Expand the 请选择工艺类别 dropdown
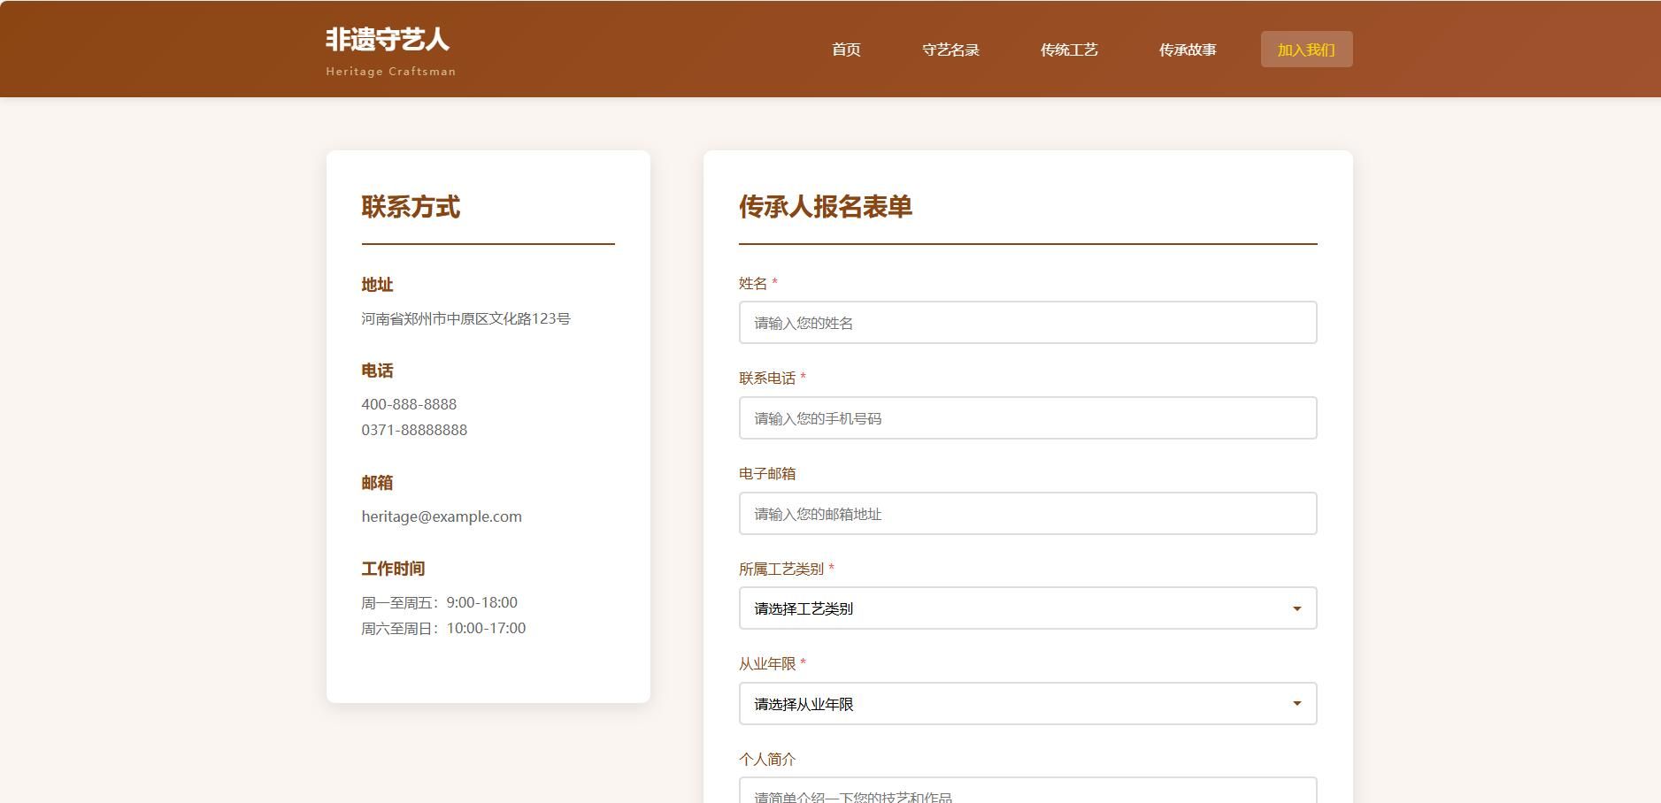Image resolution: width=1661 pixels, height=803 pixels. tap(1027, 608)
